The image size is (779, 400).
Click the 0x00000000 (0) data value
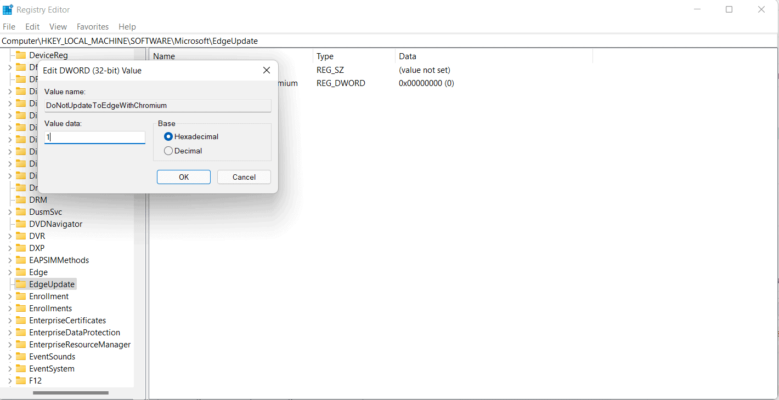(x=426, y=83)
